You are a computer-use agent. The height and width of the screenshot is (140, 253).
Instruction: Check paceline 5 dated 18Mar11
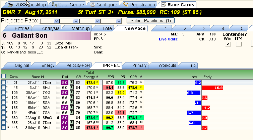pyautogui.click(x=3, y=103)
